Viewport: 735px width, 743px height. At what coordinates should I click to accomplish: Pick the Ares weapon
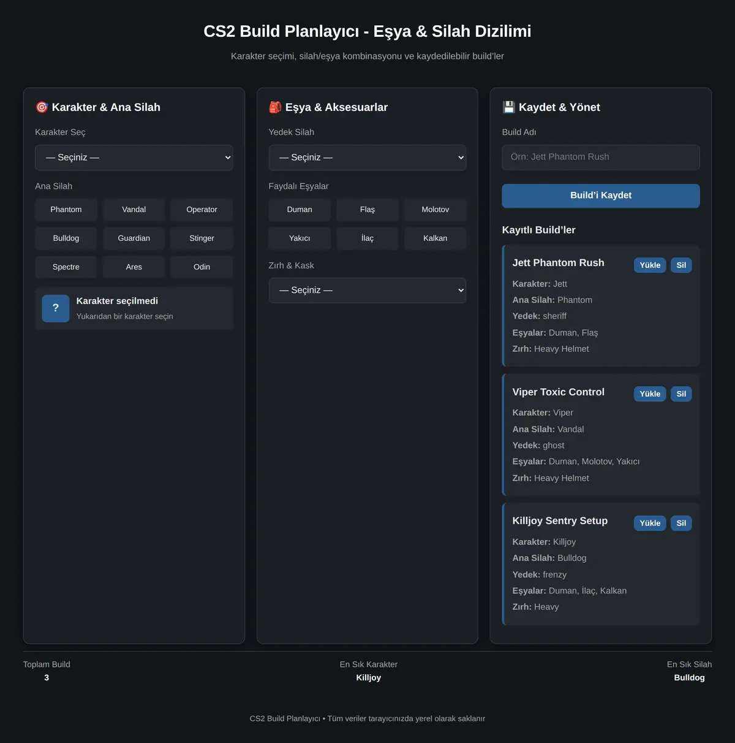(134, 267)
